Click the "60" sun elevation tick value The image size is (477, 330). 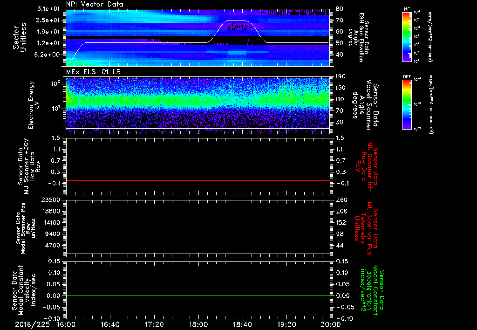click(339, 32)
